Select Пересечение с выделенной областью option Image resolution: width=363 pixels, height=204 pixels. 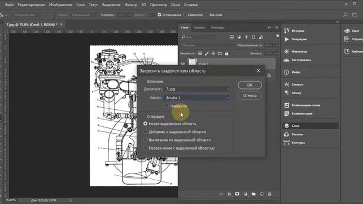145,148
